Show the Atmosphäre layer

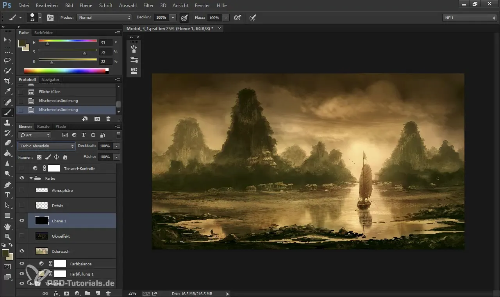click(22, 190)
